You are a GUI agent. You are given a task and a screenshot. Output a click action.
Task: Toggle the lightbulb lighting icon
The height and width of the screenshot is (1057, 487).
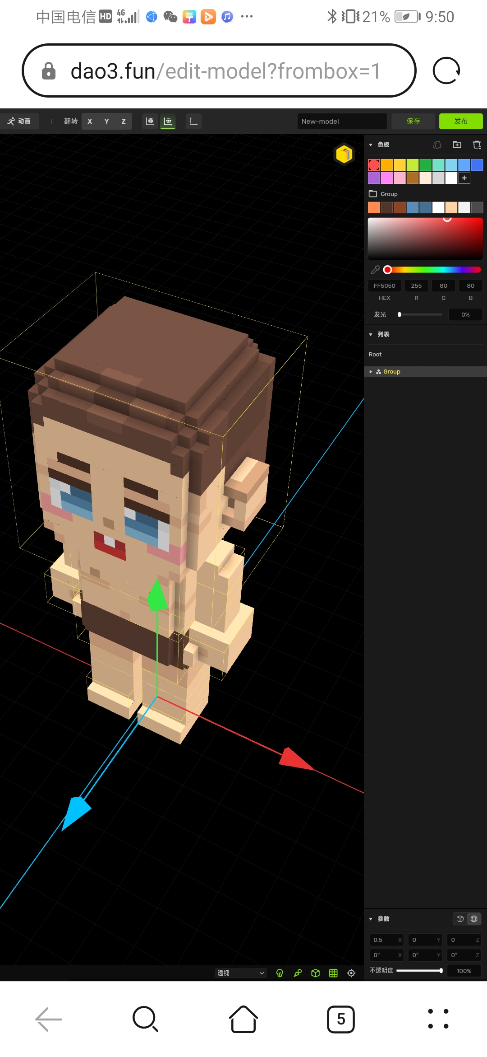point(280,973)
